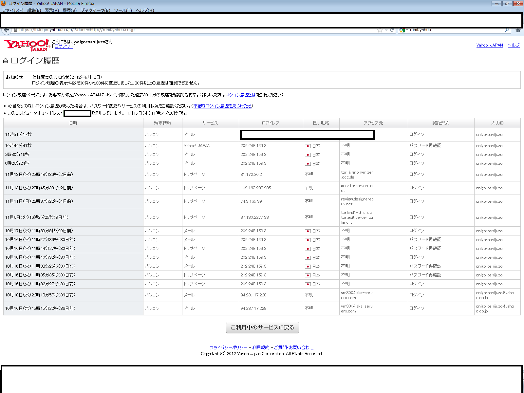Screen dimensions: 524x393
Task: Open the ヘルプ link at top right
Action: coord(514,45)
